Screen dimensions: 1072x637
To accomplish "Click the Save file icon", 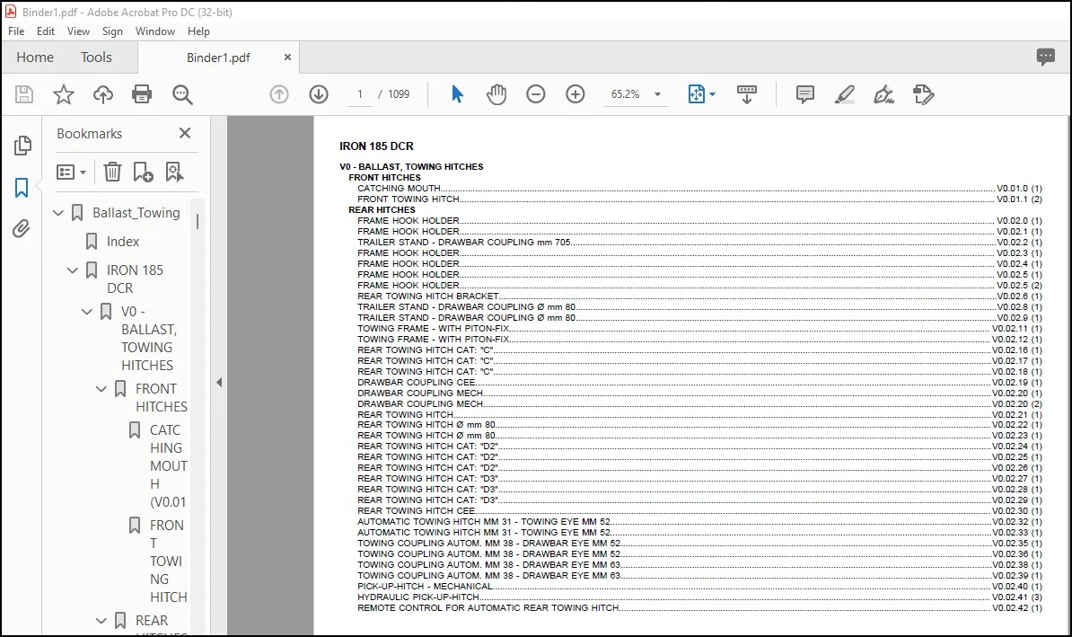I will coord(24,94).
